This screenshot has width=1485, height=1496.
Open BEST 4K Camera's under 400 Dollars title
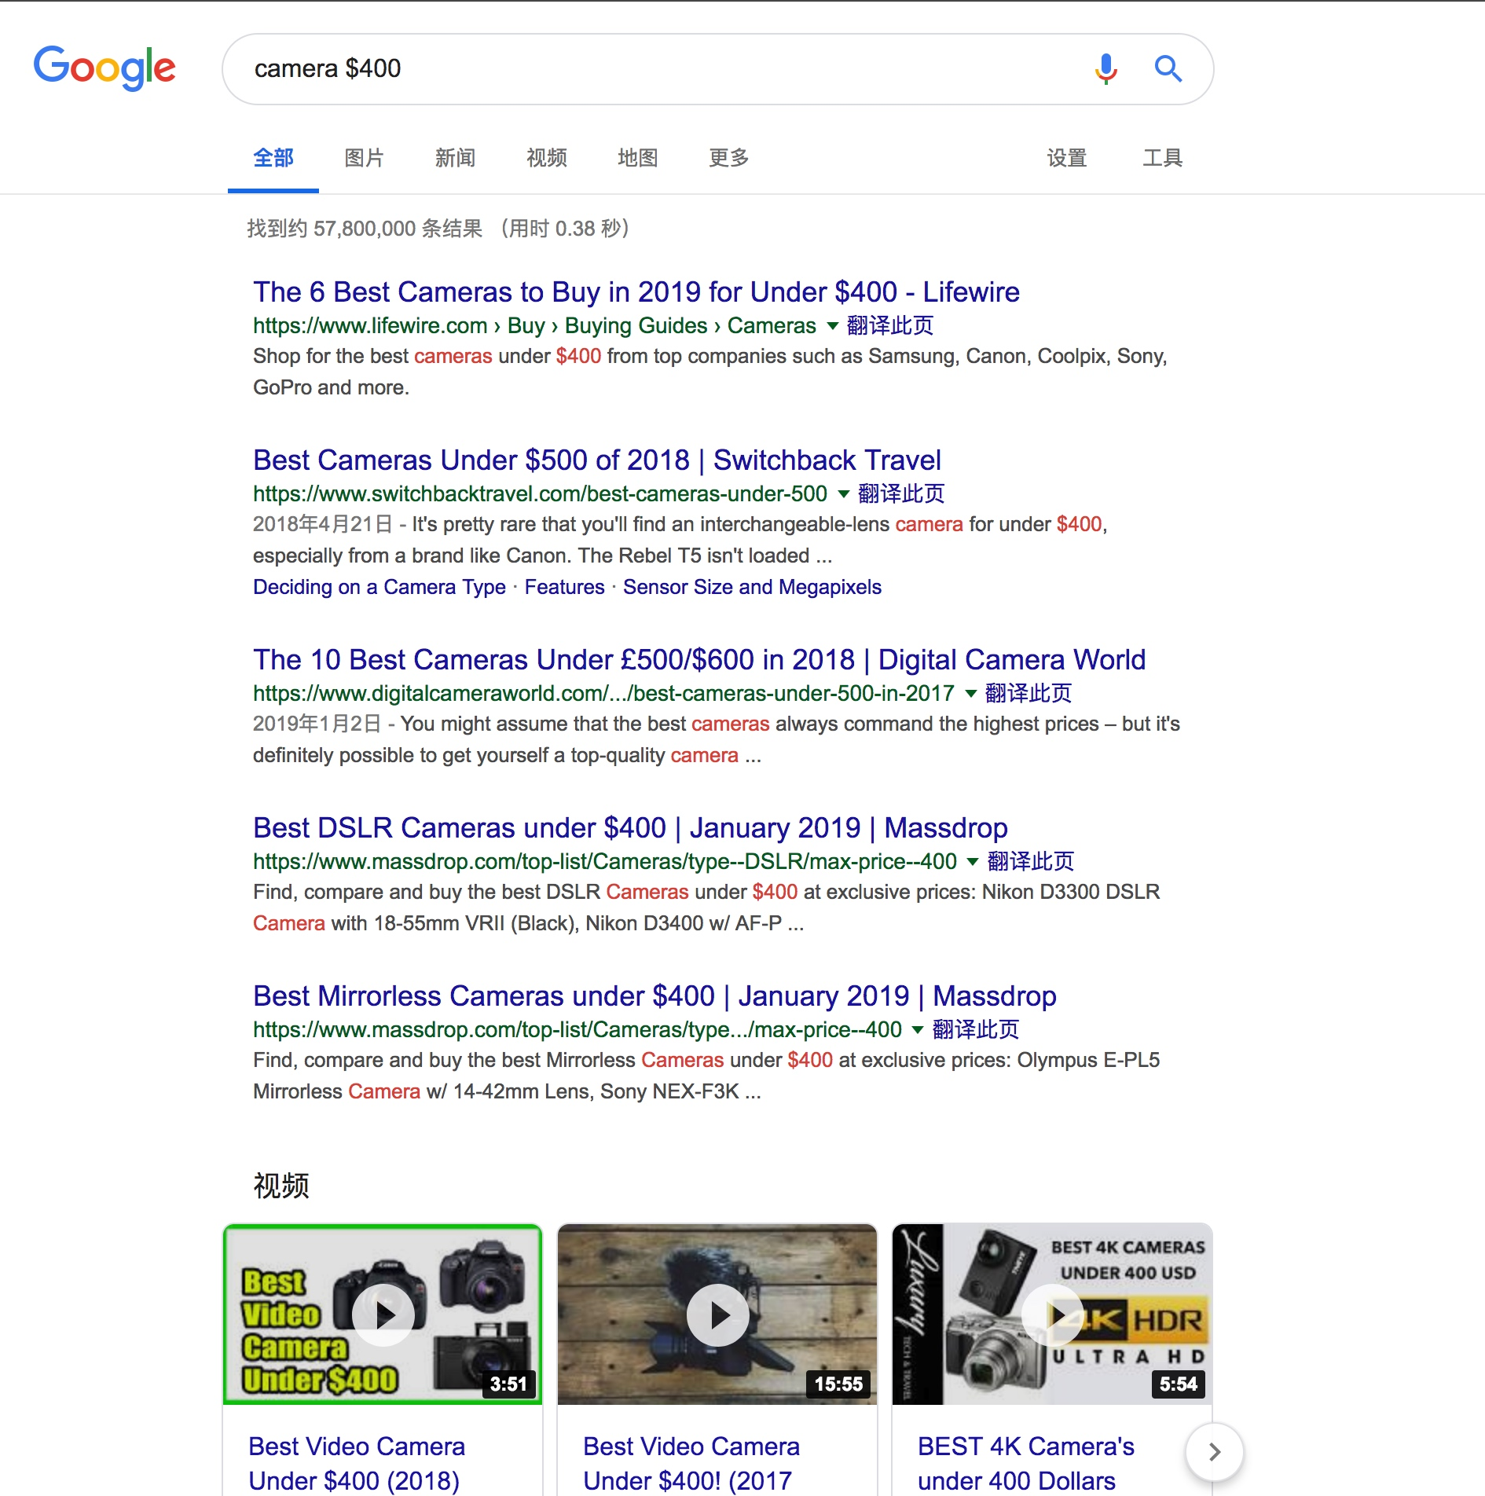[1026, 1464]
